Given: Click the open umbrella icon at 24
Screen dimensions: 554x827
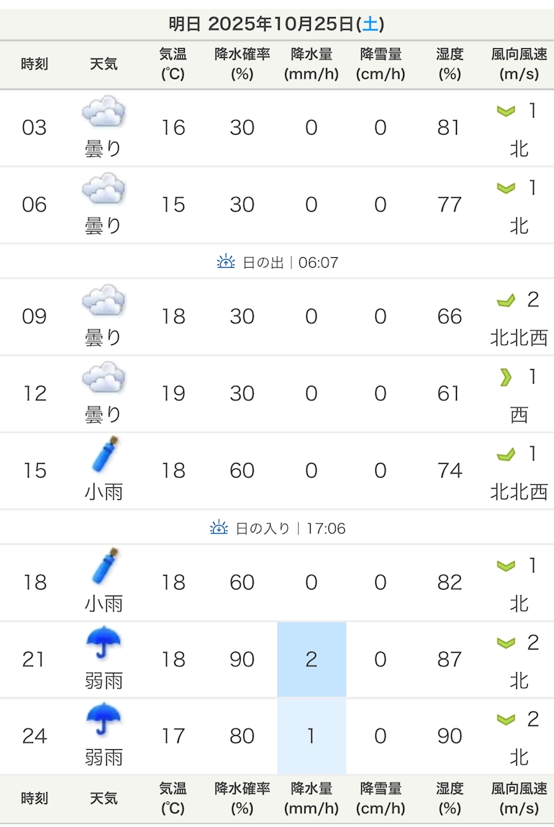Looking at the screenshot, I should click(104, 720).
